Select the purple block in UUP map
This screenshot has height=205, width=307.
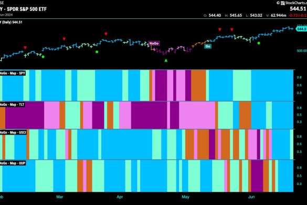[x=257, y=176]
